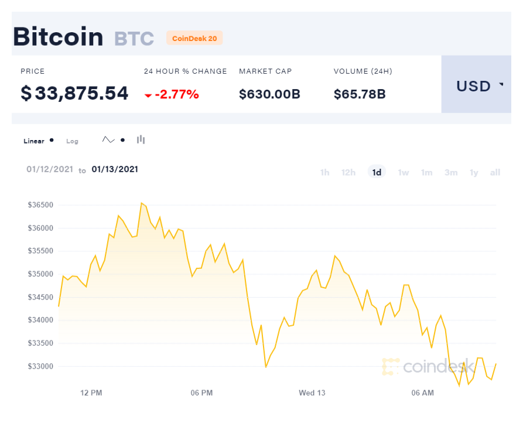Switch to candlestick chart icon
Viewport: 523px width, 440px height.
(x=141, y=140)
